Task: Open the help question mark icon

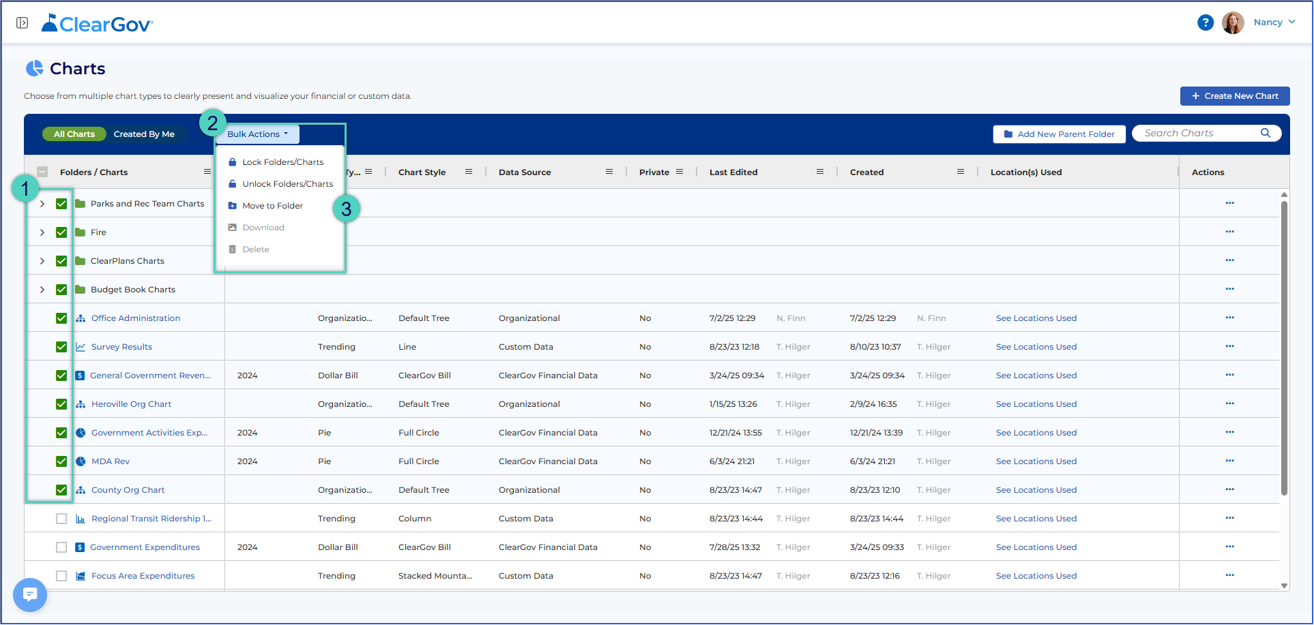Action: 1206,22
